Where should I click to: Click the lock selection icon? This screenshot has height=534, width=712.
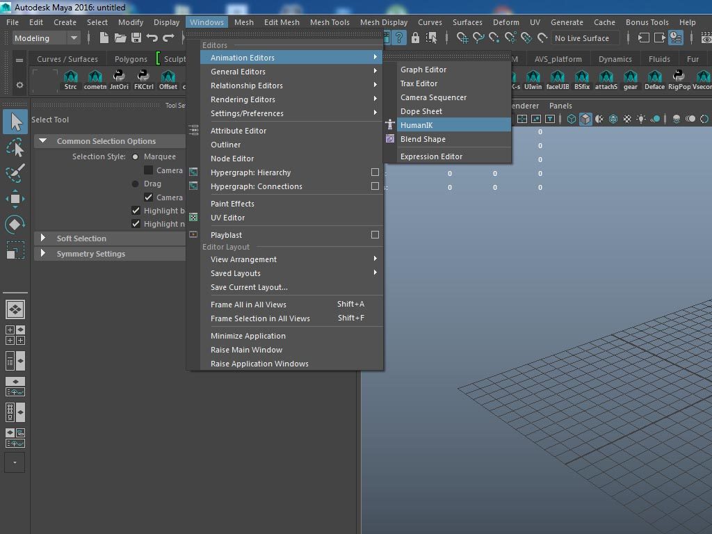tap(415, 38)
